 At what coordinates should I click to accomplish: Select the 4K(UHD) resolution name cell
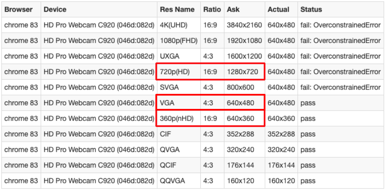174,25
